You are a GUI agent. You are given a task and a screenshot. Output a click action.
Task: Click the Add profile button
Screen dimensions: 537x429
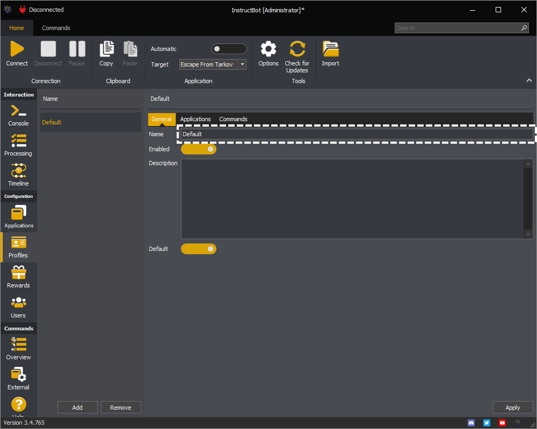tap(77, 408)
